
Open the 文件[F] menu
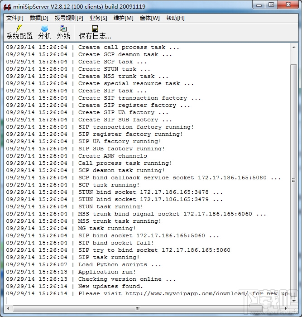coord(15,18)
